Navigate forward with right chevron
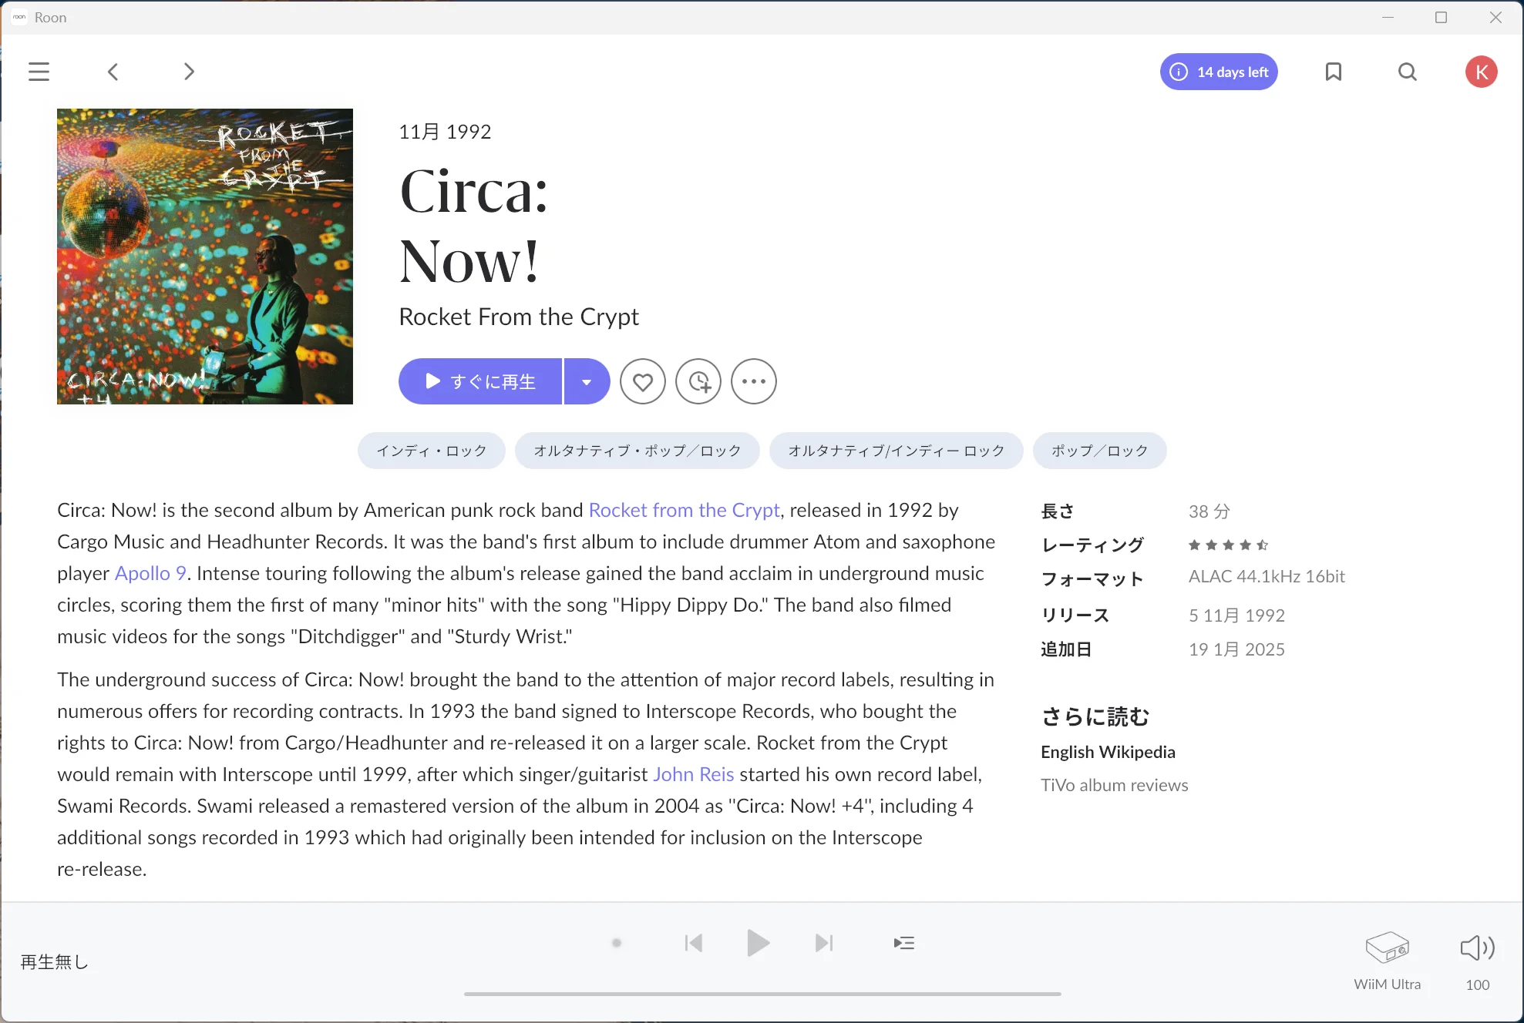The width and height of the screenshot is (1524, 1023). tap(189, 72)
